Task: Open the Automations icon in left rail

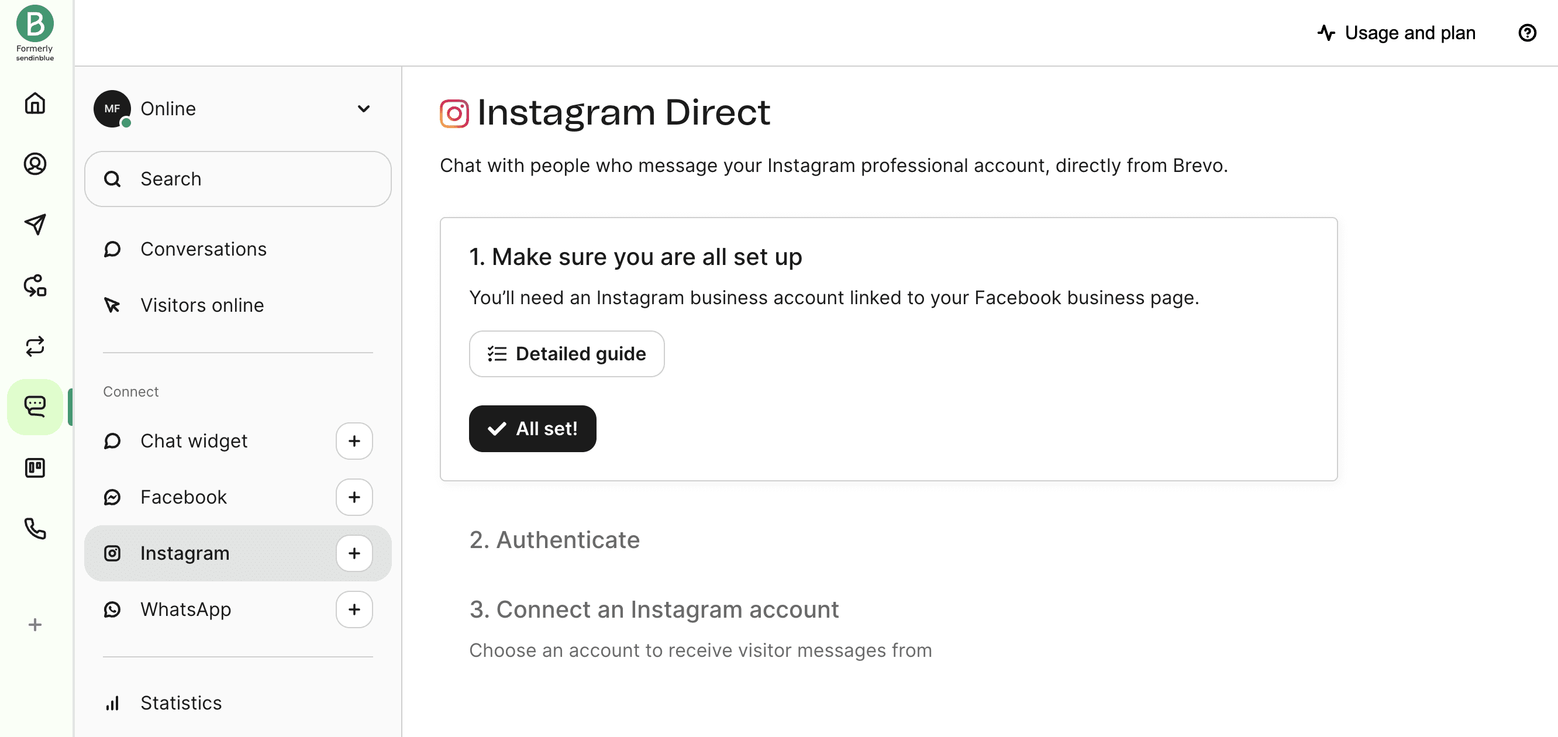Action: click(x=35, y=285)
